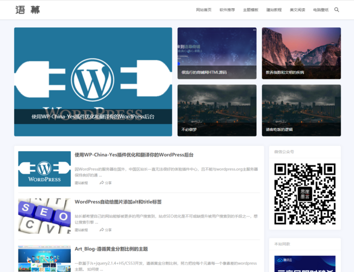The image size is (354, 272).
Task: Open 电脑壁纸 in the navigation bar
Action: 321,10
